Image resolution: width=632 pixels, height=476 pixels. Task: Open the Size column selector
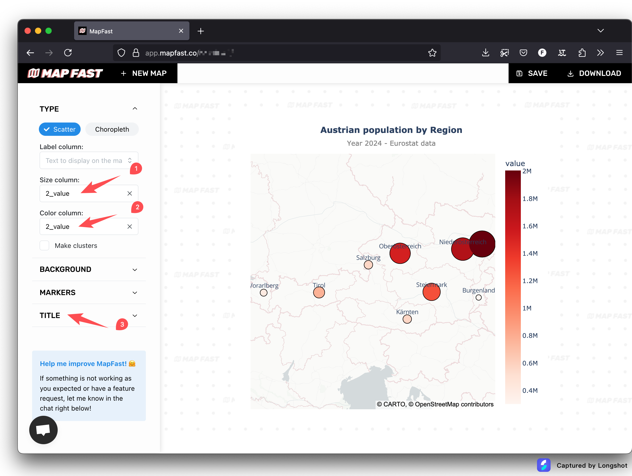pos(89,193)
